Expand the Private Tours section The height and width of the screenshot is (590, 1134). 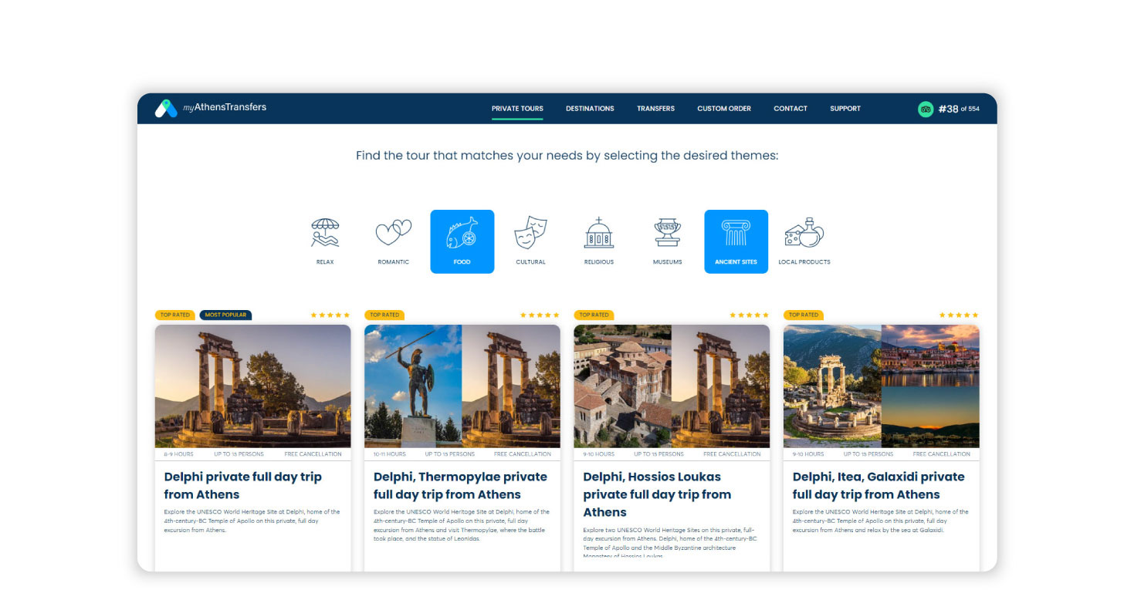tap(517, 109)
